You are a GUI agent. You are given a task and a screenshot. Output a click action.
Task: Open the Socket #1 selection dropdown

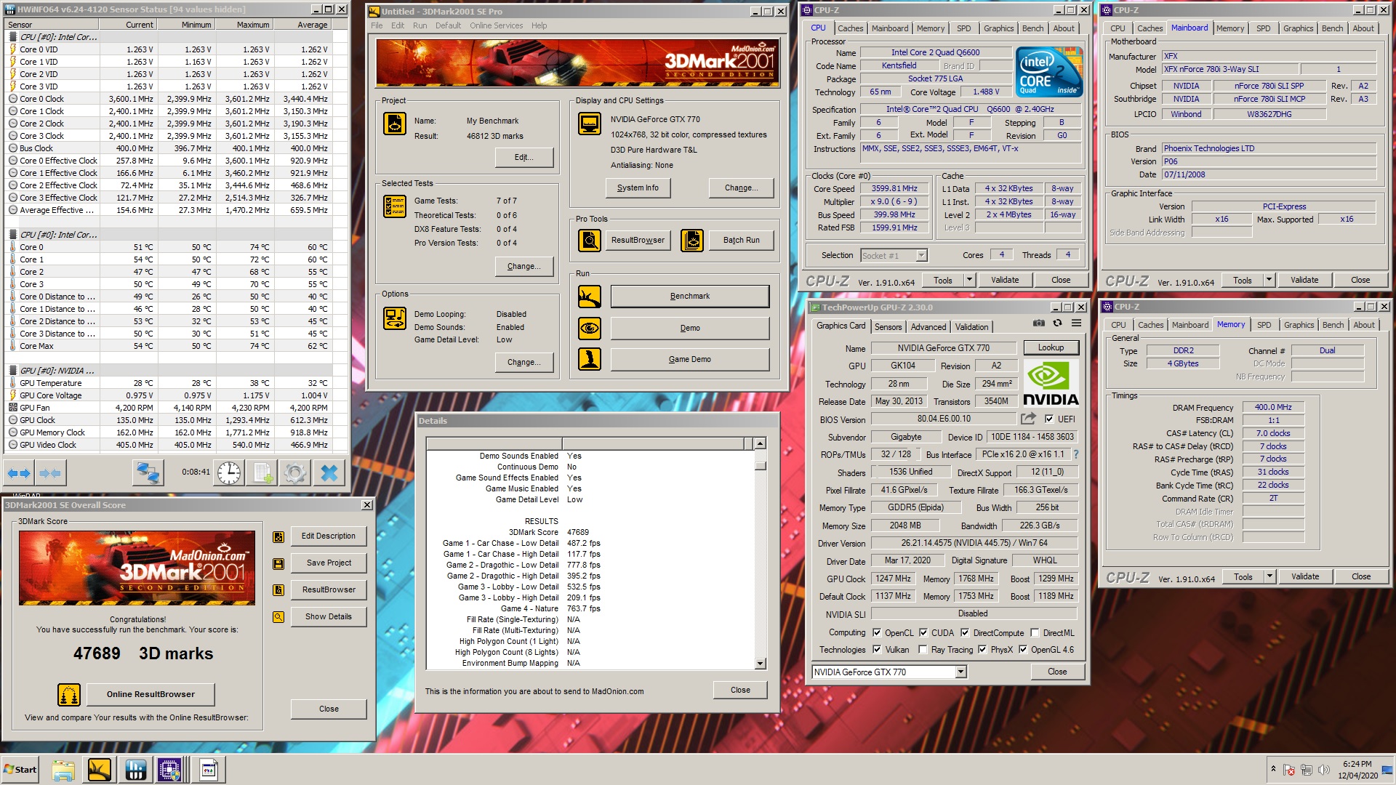point(921,256)
